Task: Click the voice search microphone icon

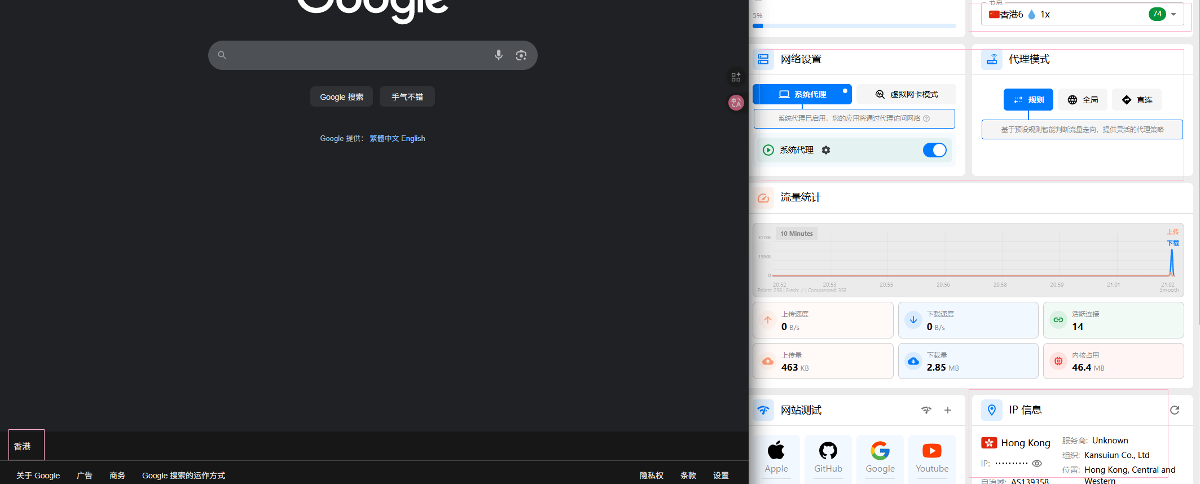Action: click(498, 55)
